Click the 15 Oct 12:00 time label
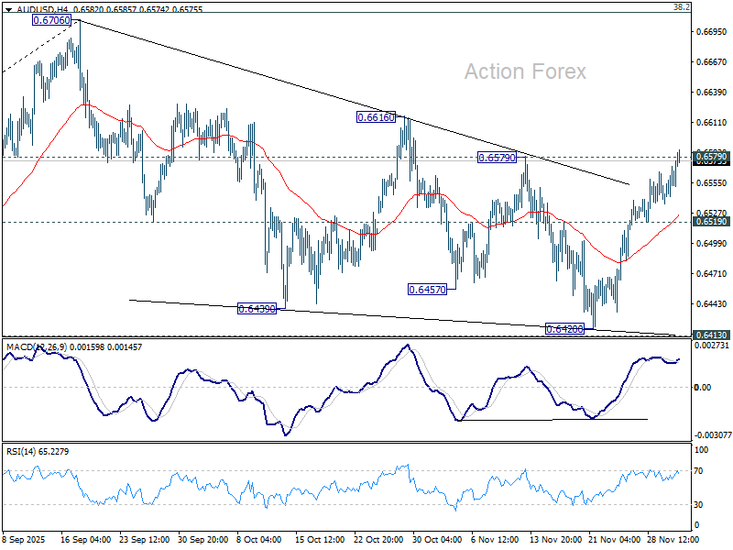Viewport: 733px width, 550px height. click(320, 539)
